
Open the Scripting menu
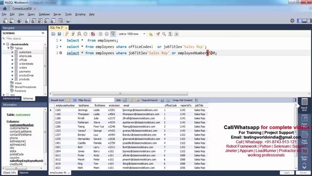tap(80, 14)
